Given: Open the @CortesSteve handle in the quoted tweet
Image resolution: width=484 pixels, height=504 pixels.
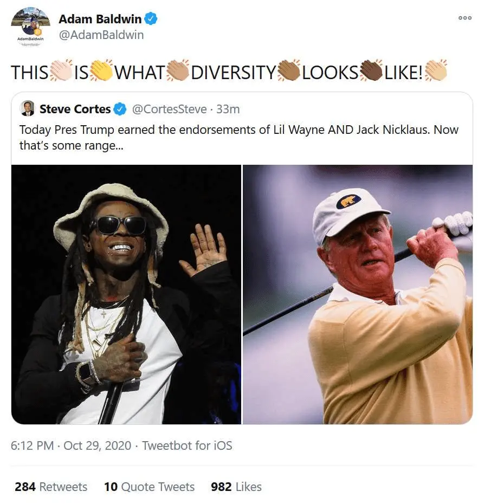Looking at the screenshot, I should coord(169,109).
